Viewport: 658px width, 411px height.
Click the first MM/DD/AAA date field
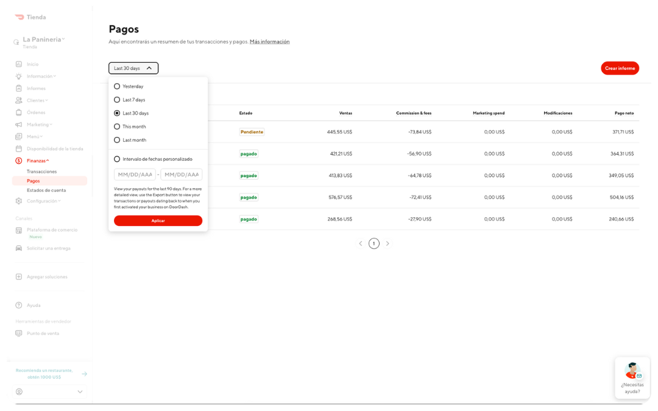click(x=134, y=174)
